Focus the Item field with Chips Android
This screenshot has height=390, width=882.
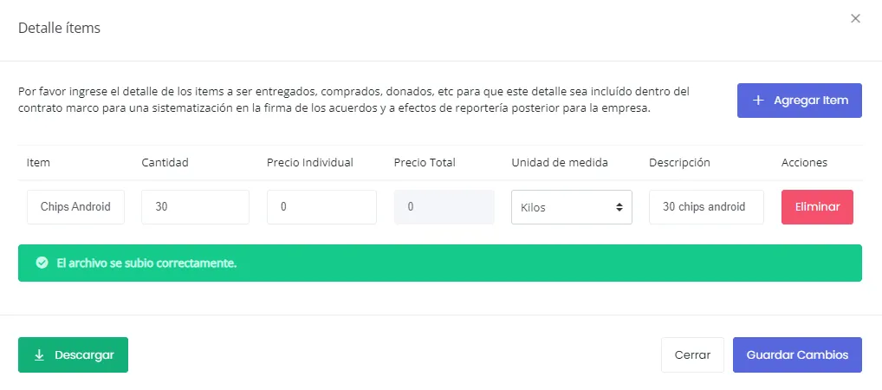[75, 207]
